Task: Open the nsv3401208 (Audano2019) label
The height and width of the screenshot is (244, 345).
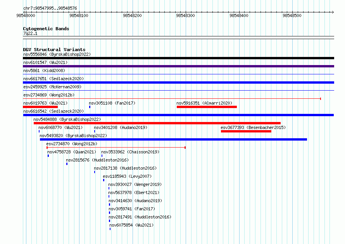Action: coord(121,127)
